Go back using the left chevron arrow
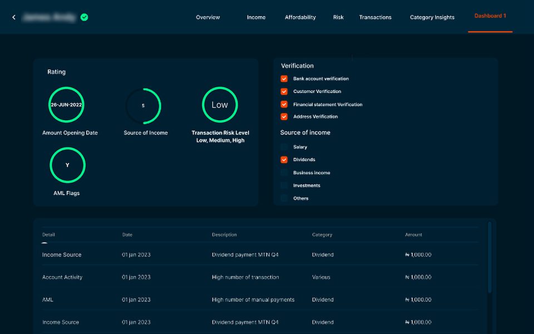The image size is (534, 334). (14, 17)
